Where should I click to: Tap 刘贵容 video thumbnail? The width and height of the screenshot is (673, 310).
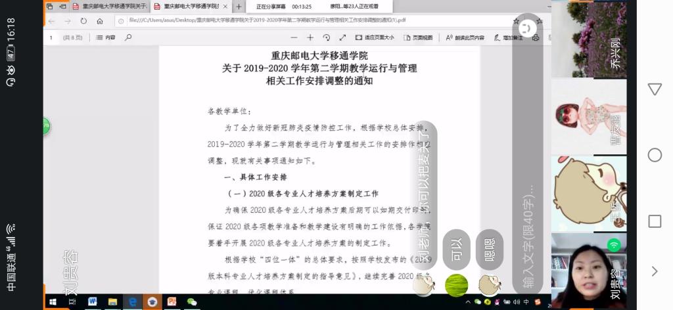tap(588, 269)
